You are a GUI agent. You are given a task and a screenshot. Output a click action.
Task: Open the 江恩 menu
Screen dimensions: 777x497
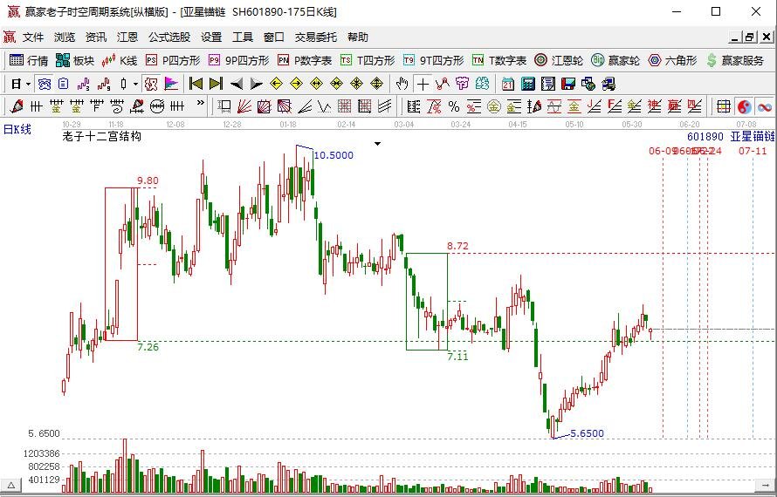[x=127, y=37]
